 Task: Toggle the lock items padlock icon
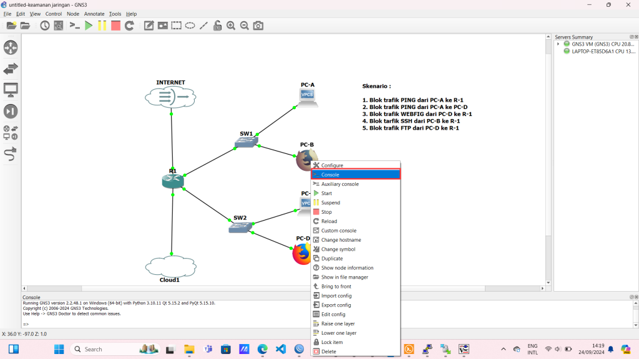pyautogui.click(x=217, y=26)
